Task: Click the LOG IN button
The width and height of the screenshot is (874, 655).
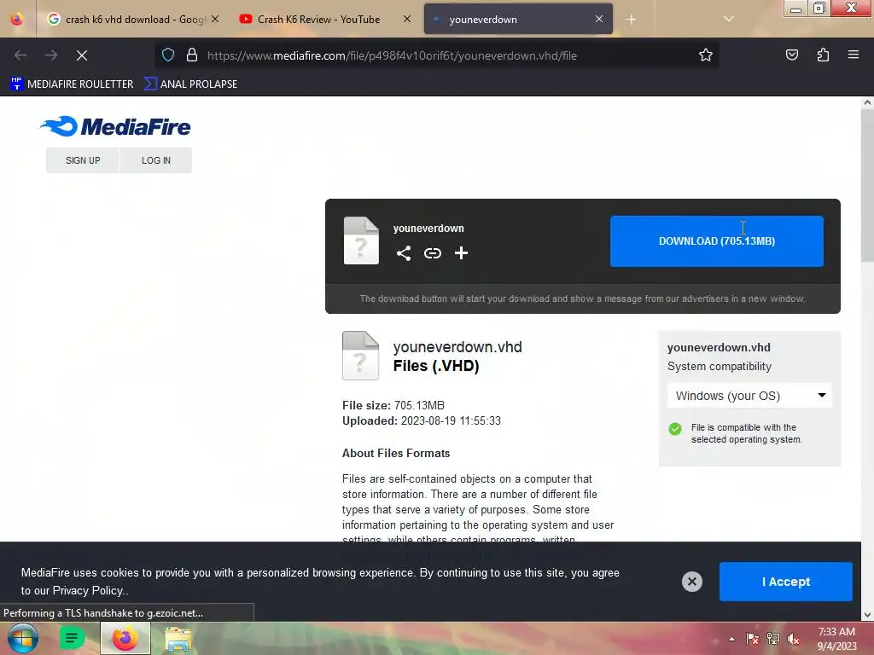Action: 155,160
